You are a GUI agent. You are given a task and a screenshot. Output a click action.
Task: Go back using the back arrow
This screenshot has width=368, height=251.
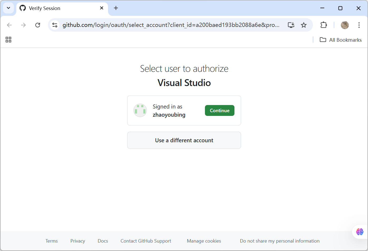[x=9, y=25]
